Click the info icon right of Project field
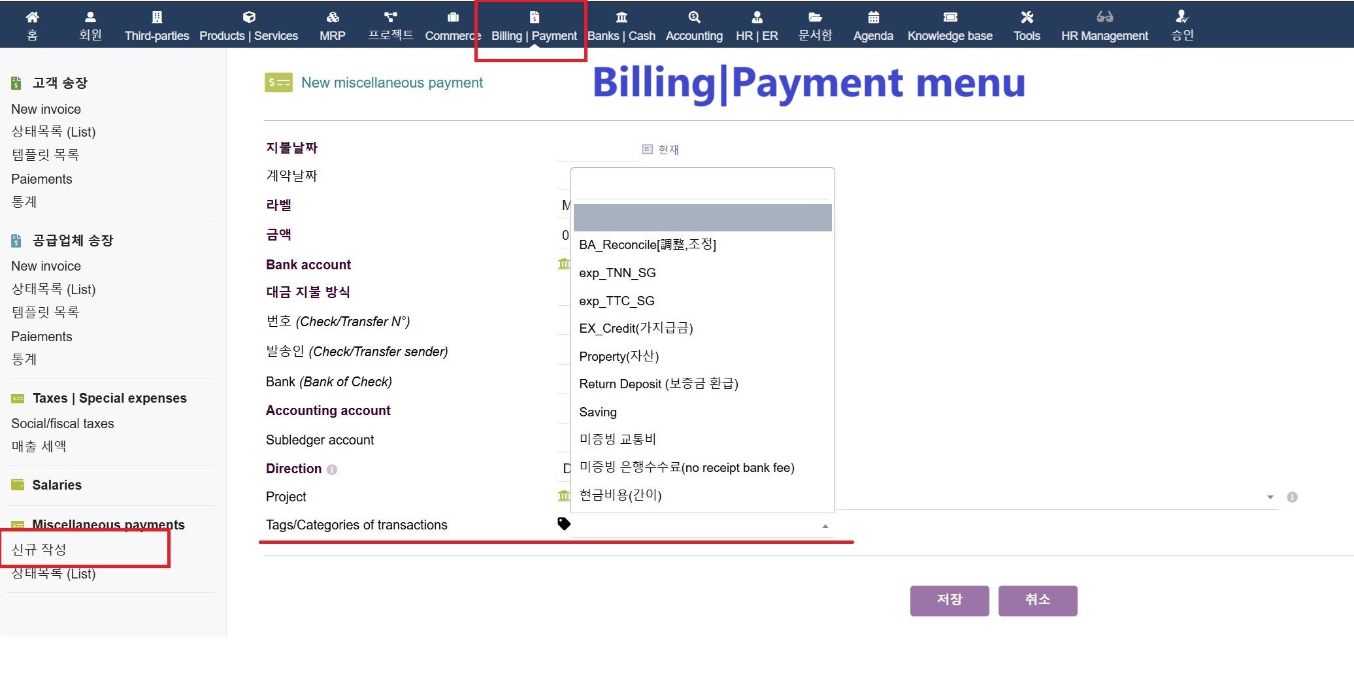Screen dimensions: 1354x685 tap(1292, 497)
